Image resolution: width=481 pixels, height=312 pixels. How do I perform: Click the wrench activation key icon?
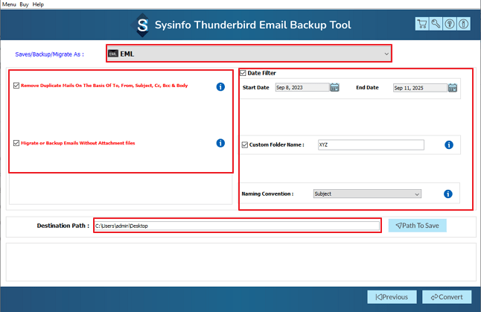pyautogui.click(x=436, y=24)
